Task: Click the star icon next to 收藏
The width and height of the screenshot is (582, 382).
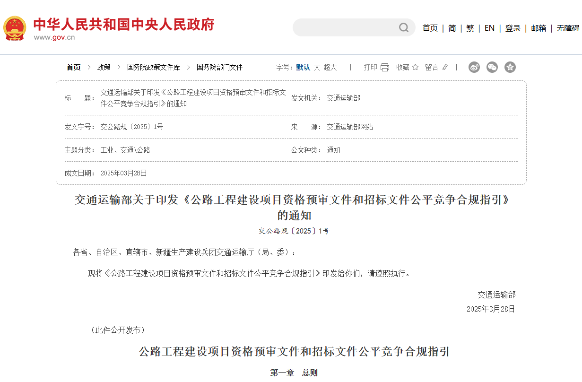Action: click(415, 67)
